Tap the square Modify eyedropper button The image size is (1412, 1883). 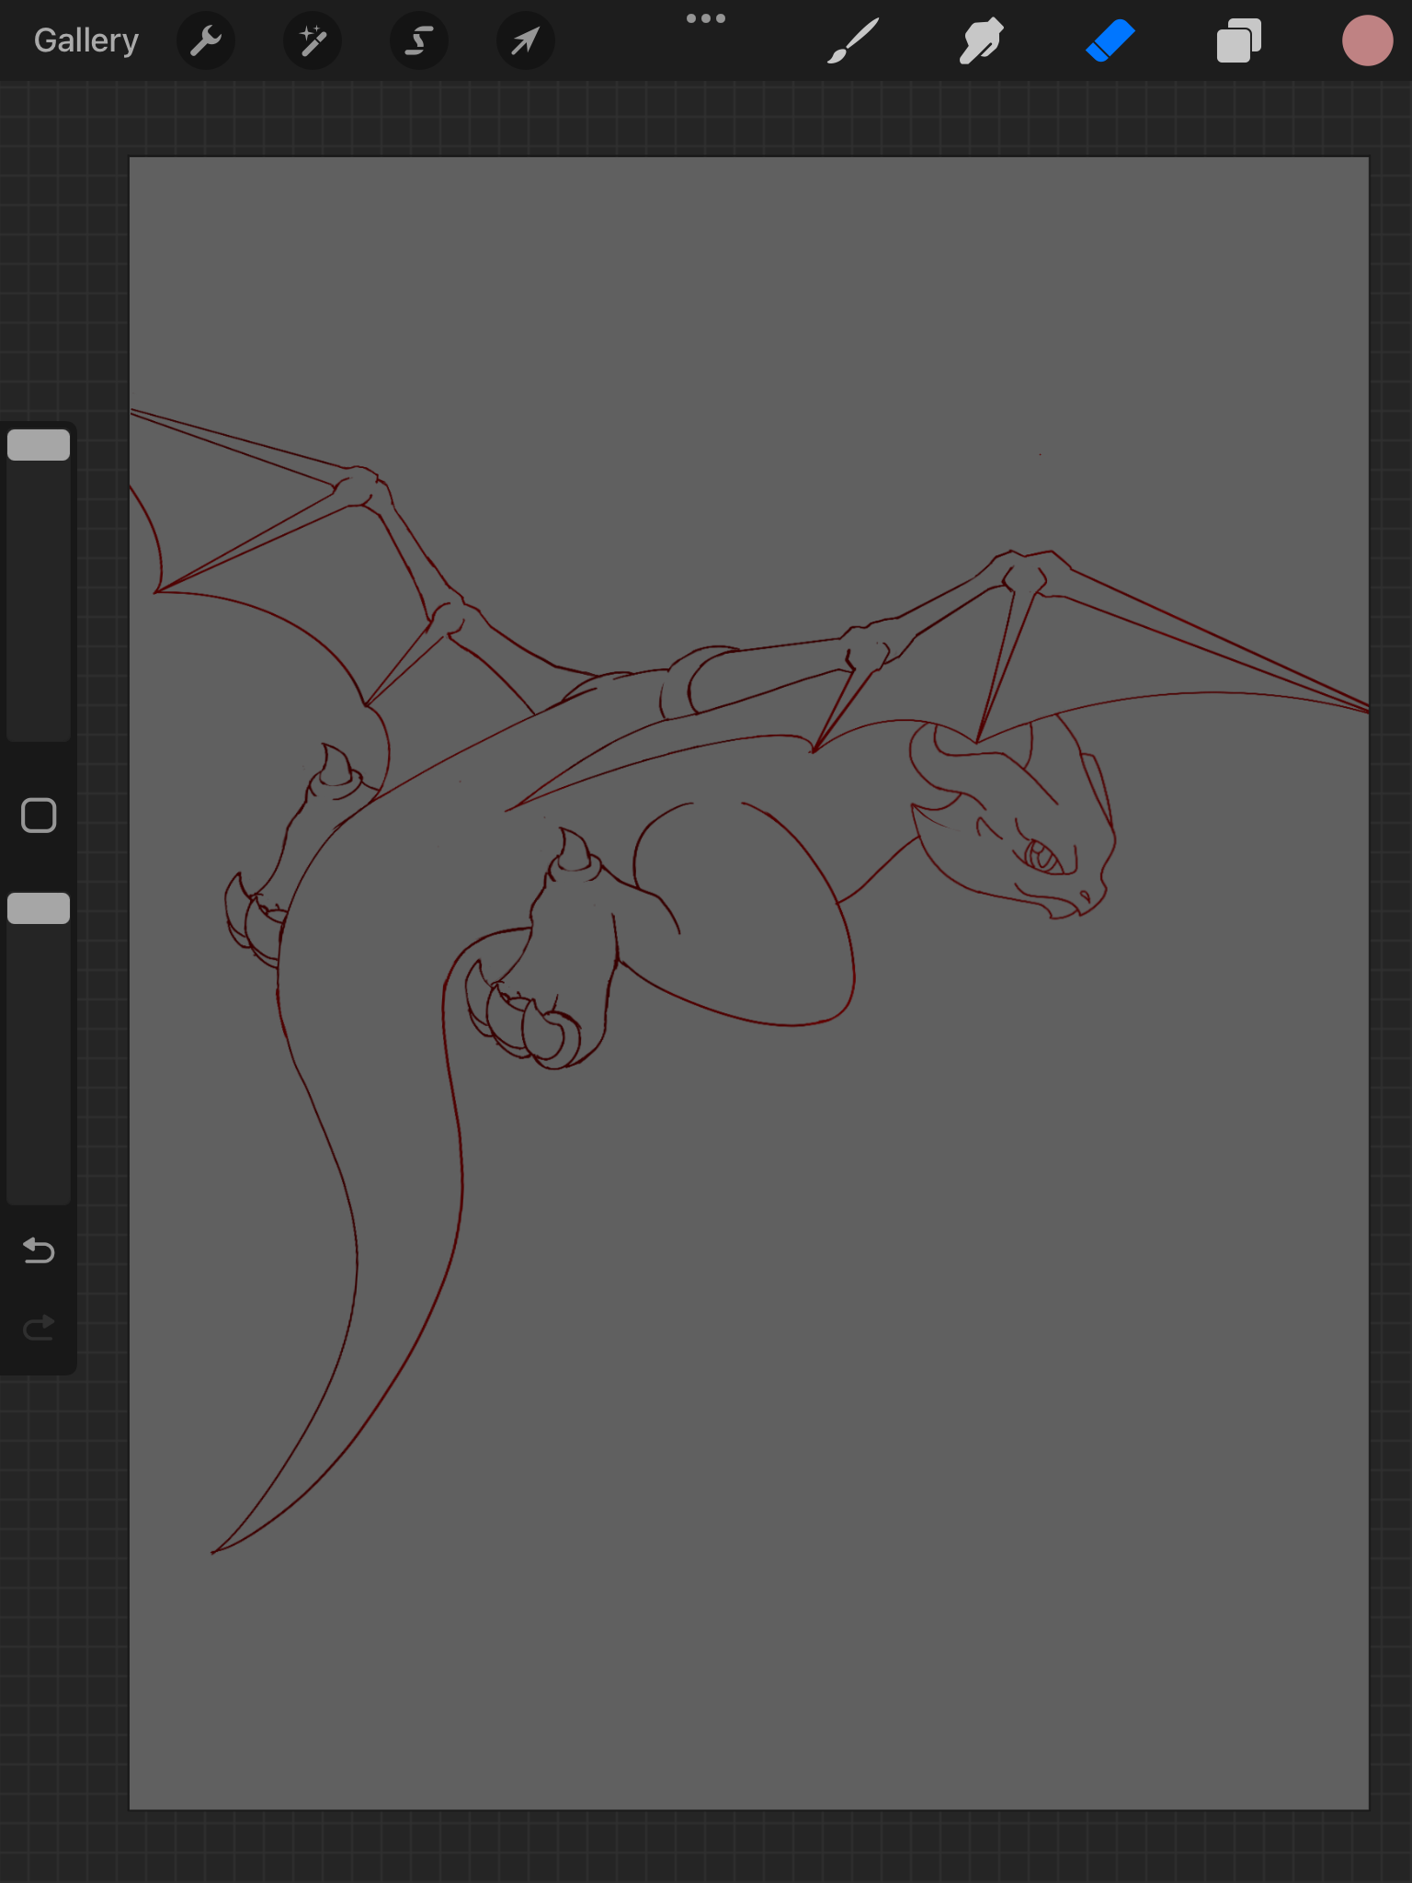coord(39,815)
